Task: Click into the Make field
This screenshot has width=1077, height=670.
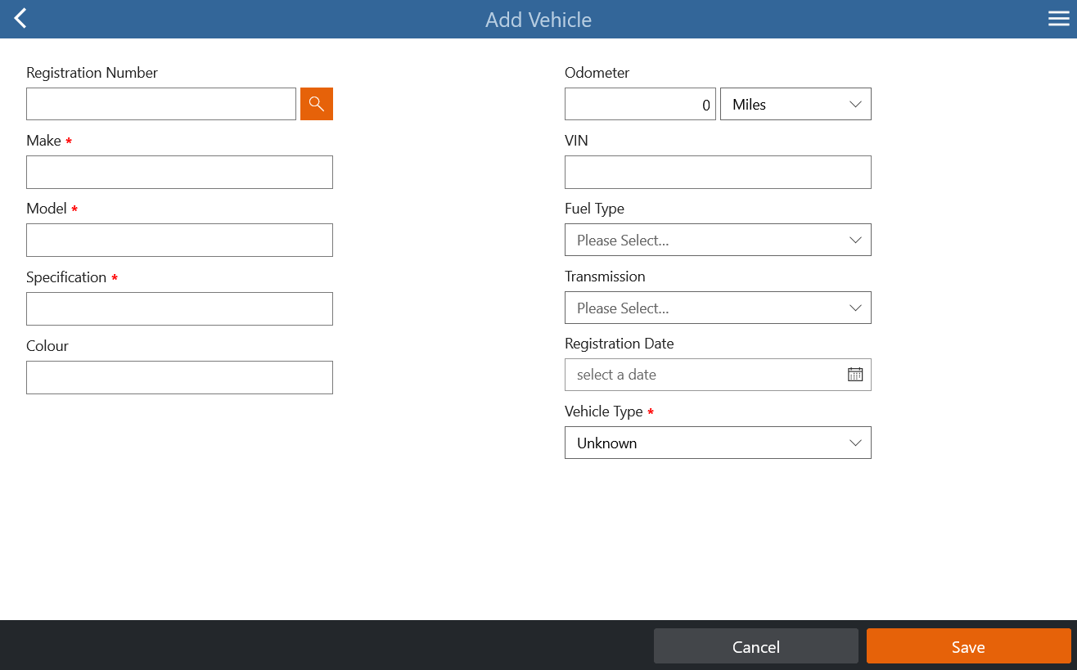Action: 179,172
